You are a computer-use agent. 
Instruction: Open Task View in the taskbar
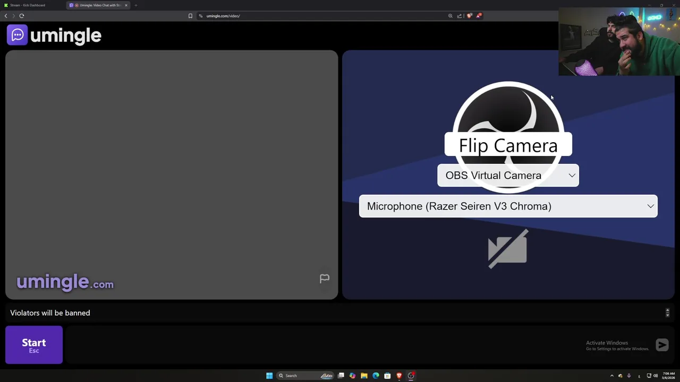(341, 376)
